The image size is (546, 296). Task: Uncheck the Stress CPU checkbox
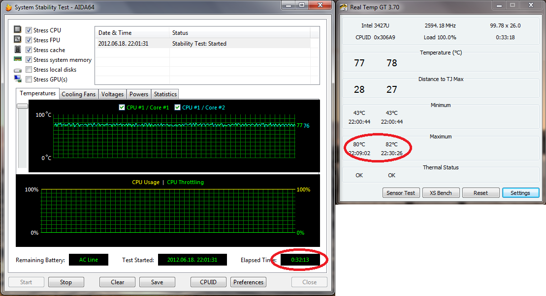coord(29,30)
